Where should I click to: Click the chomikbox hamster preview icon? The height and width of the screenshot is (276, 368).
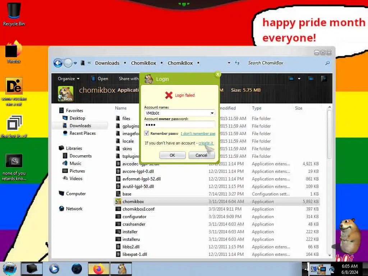point(65,94)
